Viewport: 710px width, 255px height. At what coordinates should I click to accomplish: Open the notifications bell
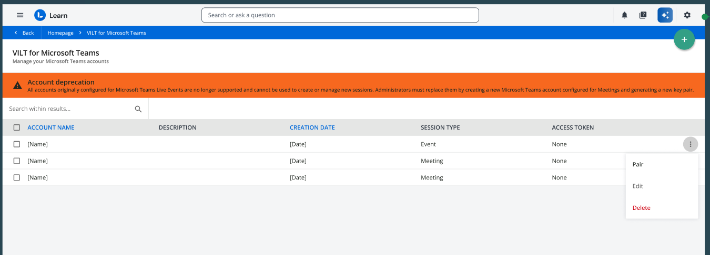624,15
